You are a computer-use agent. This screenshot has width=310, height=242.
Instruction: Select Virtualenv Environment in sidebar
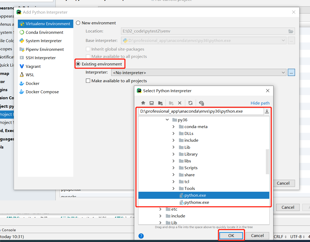45,24
